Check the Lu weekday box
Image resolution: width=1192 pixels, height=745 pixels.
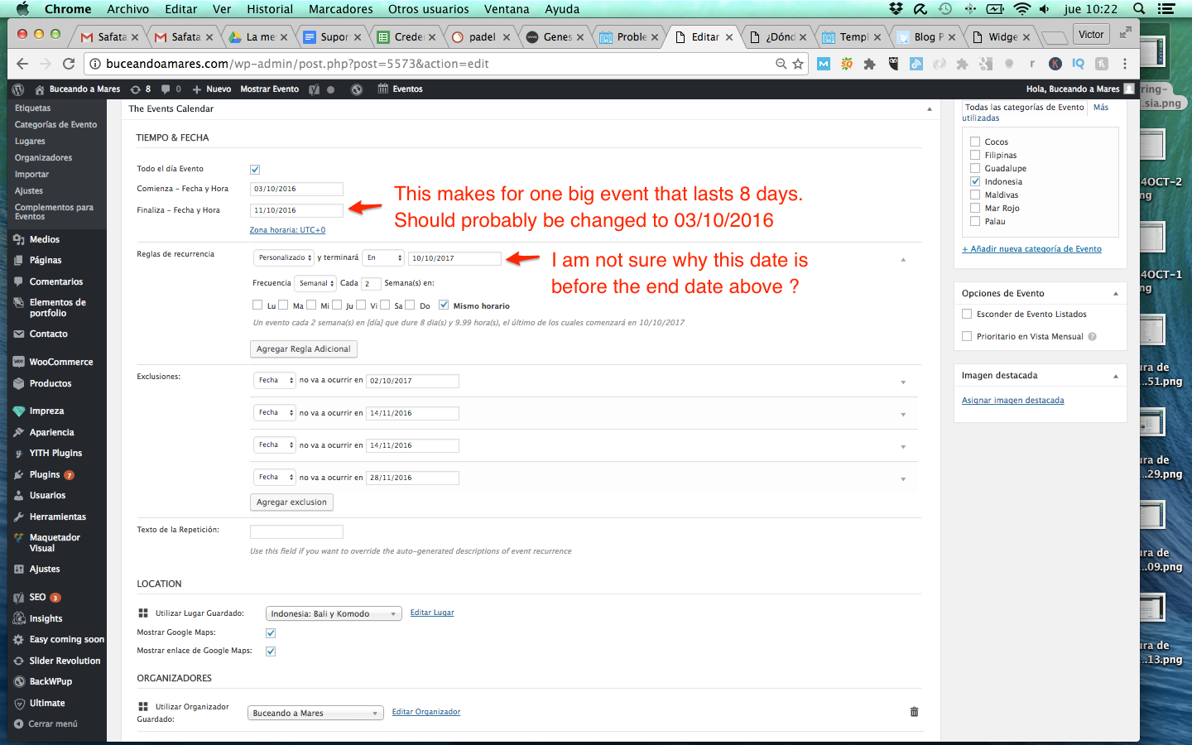(257, 305)
